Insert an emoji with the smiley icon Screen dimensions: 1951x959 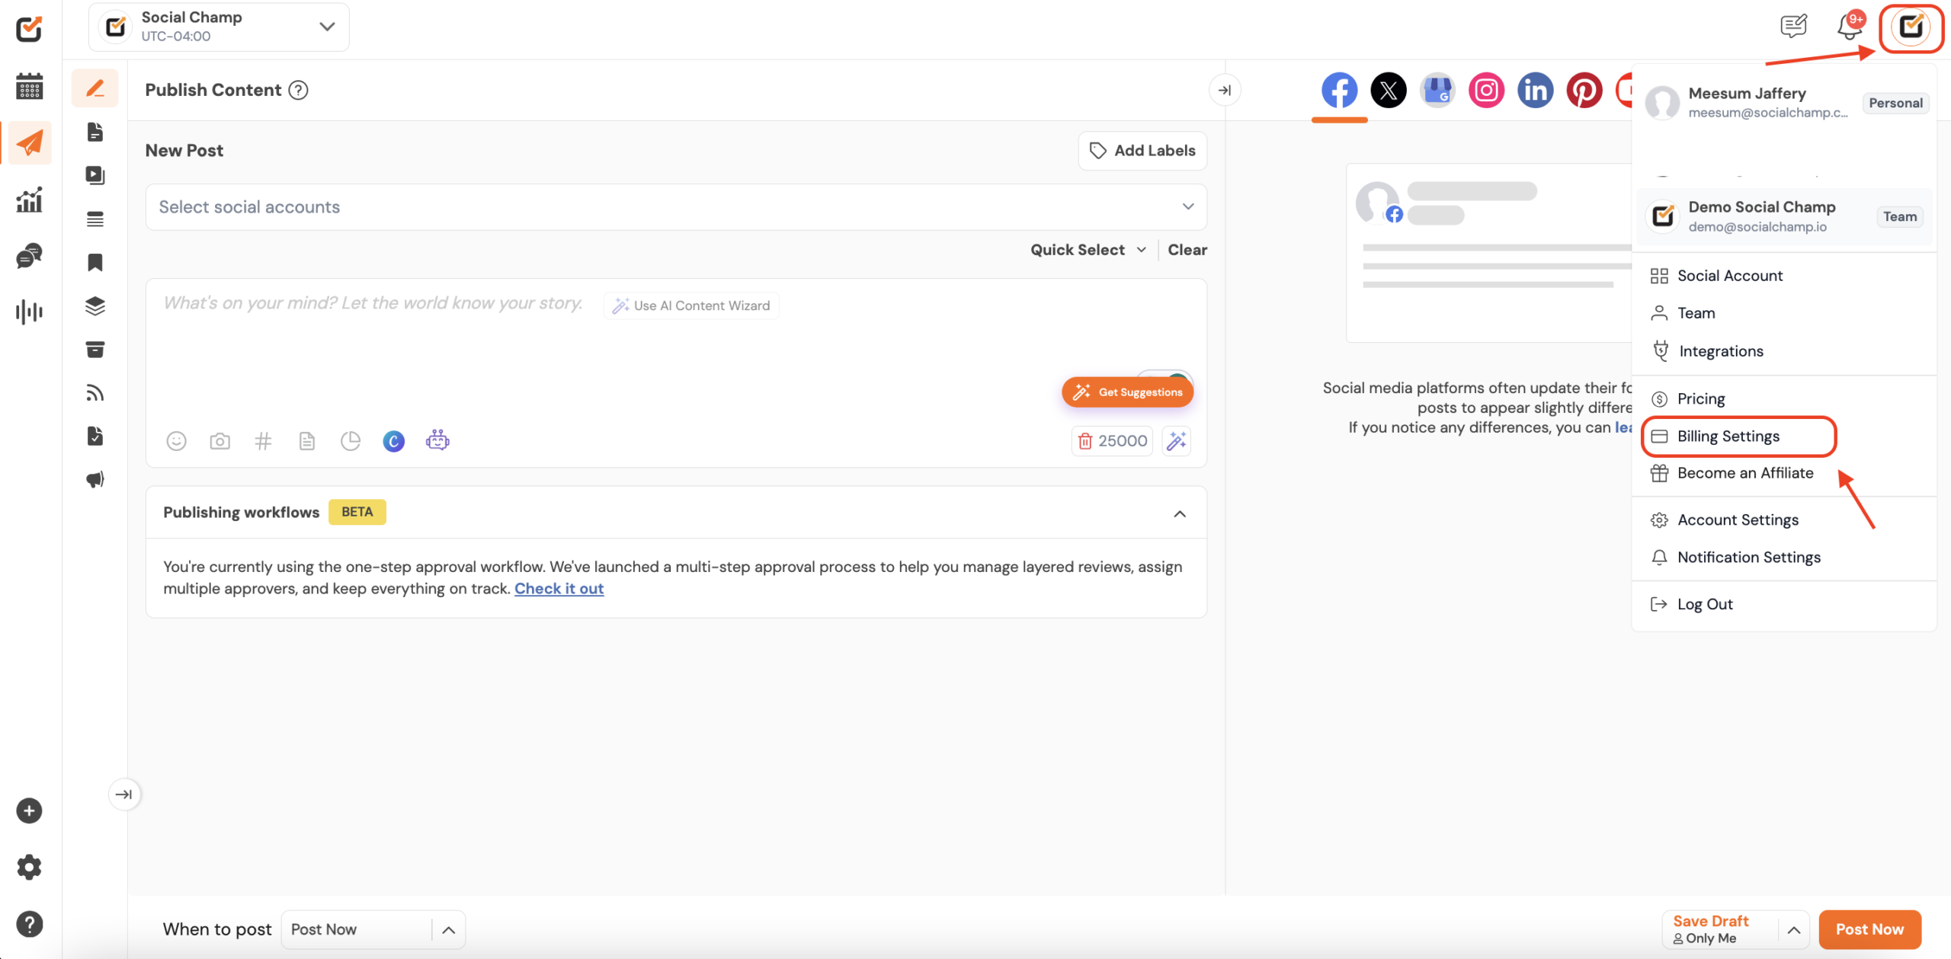[x=176, y=441]
